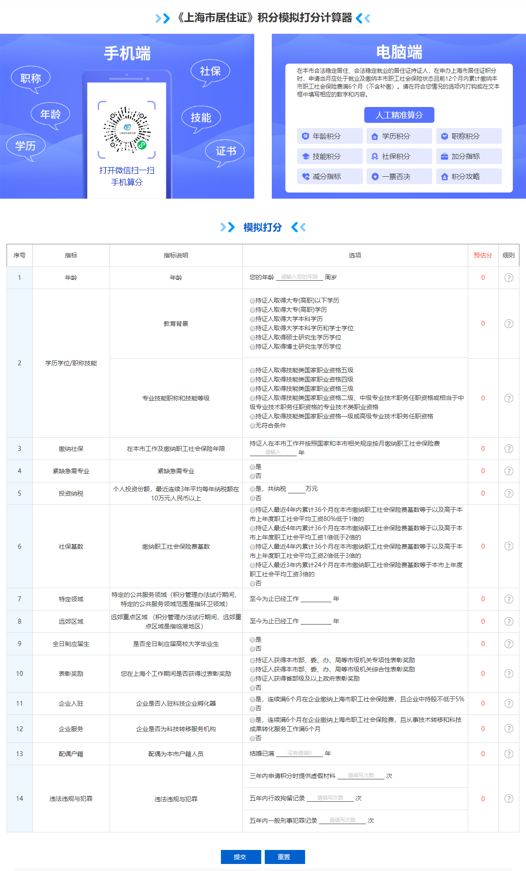Click the 预估分 column header
The width and height of the screenshot is (526, 871).
point(483,255)
